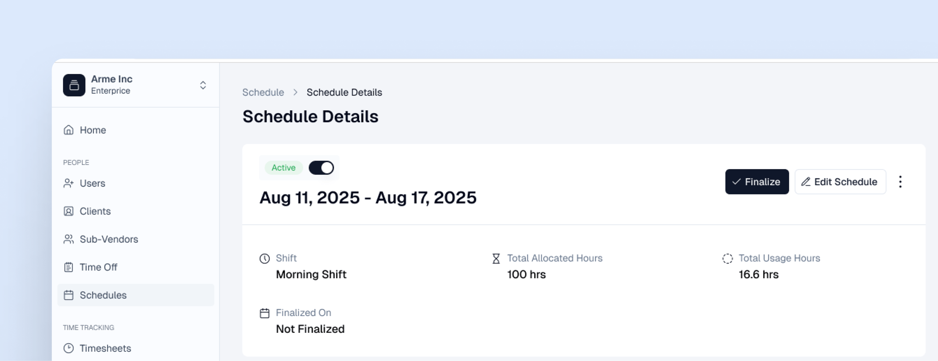Click the Sub-Vendors people icon
The image size is (938, 361).
coord(69,239)
